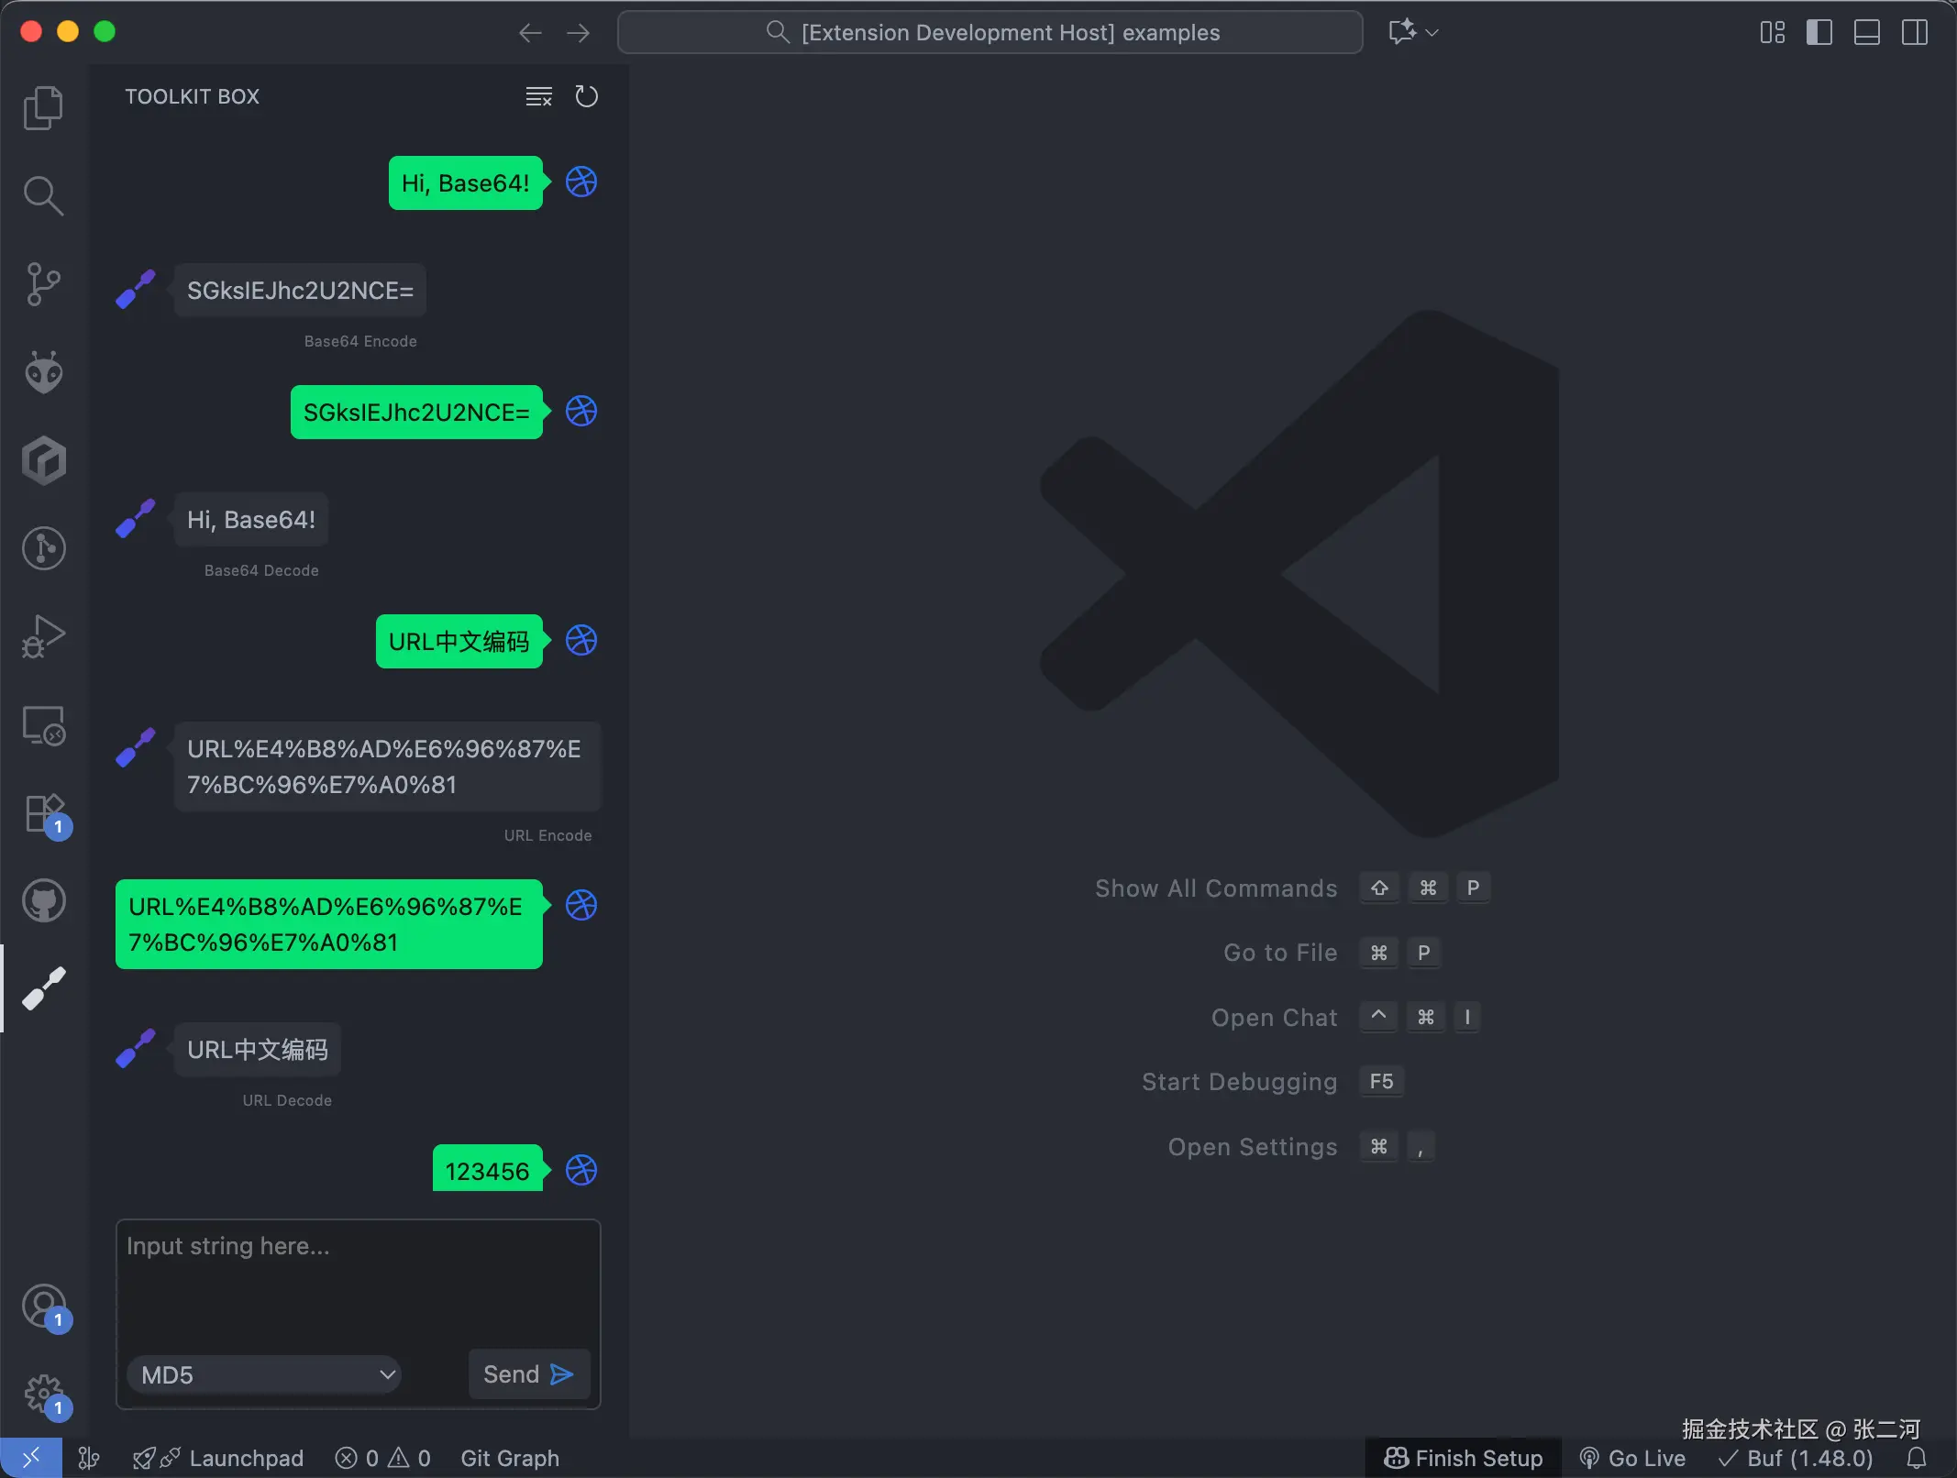
Task: Open Extensions view with badge
Action: tap(43, 812)
